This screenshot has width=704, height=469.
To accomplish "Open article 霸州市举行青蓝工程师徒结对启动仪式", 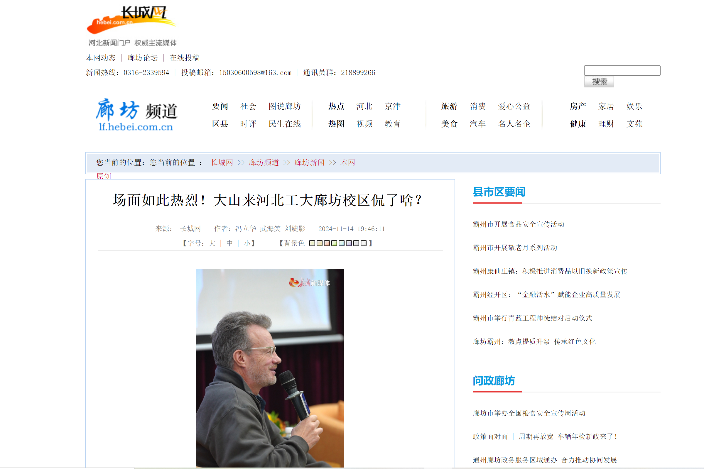I will coord(532,318).
